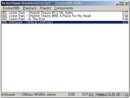Screen dimensions: 130x98
Task: Open the Components menu
Action: click(x=64, y=8)
